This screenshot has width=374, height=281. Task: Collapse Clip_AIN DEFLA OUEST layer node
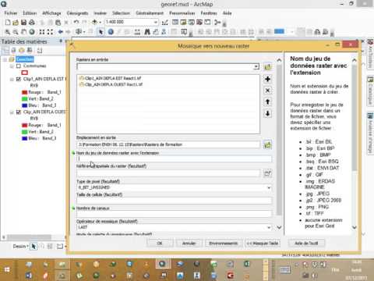pos(12,112)
